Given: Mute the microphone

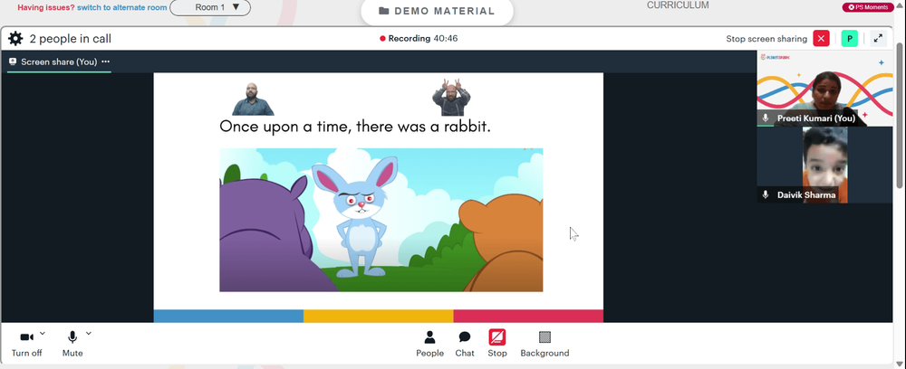Looking at the screenshot, I should (72, 344).
